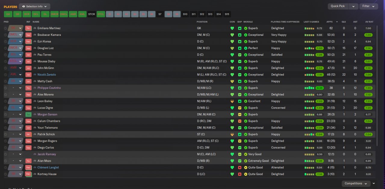Select the S15 substitute chip

pos(227,14)
